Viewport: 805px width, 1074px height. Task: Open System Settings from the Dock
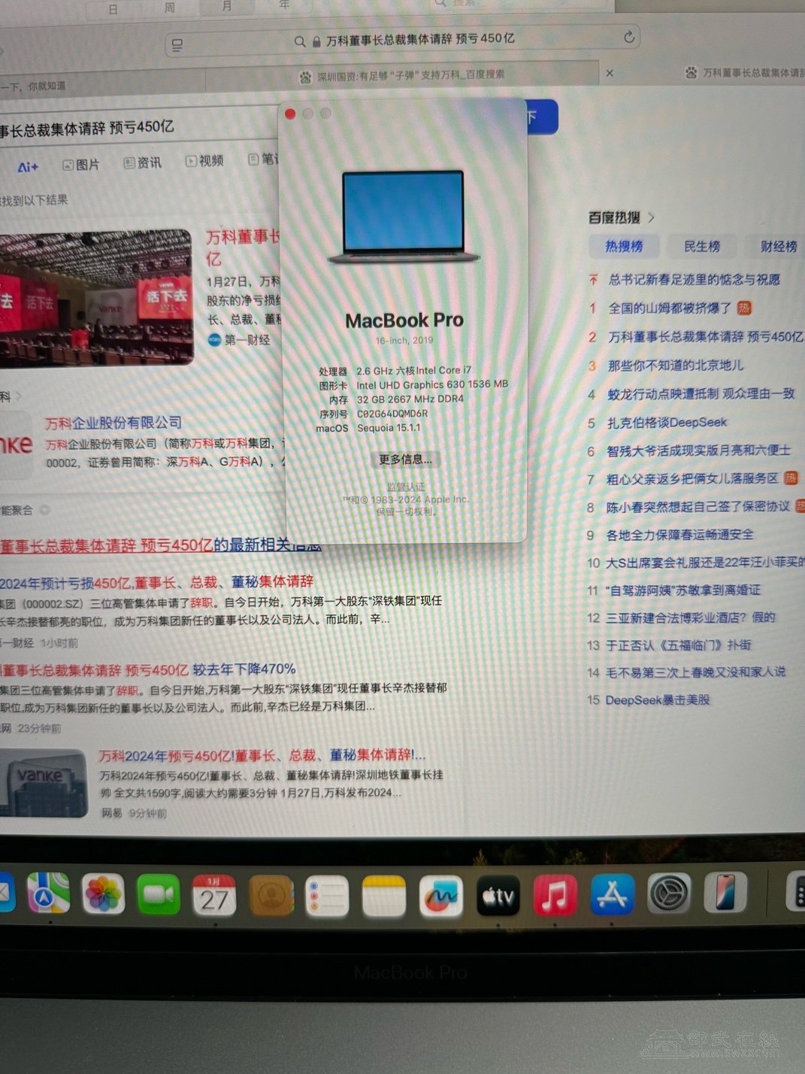pos(669,893)
